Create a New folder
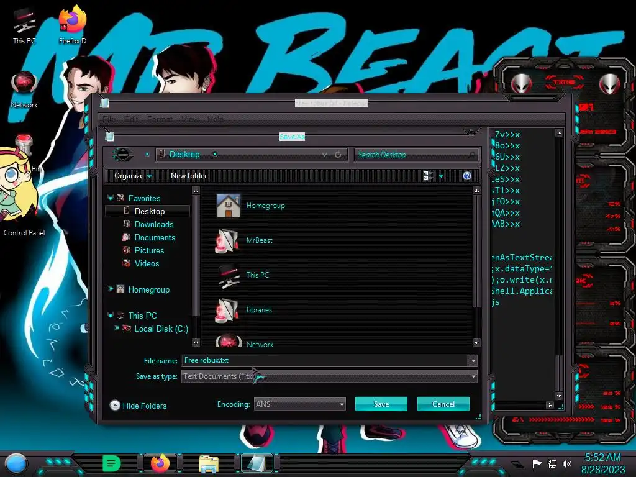Viewport: 636px width, 477px height. point(189,176)
